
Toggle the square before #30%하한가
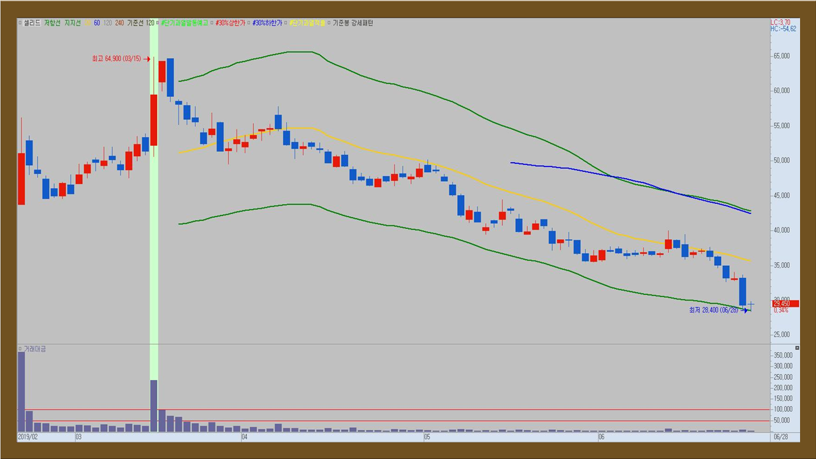[249, 23]
